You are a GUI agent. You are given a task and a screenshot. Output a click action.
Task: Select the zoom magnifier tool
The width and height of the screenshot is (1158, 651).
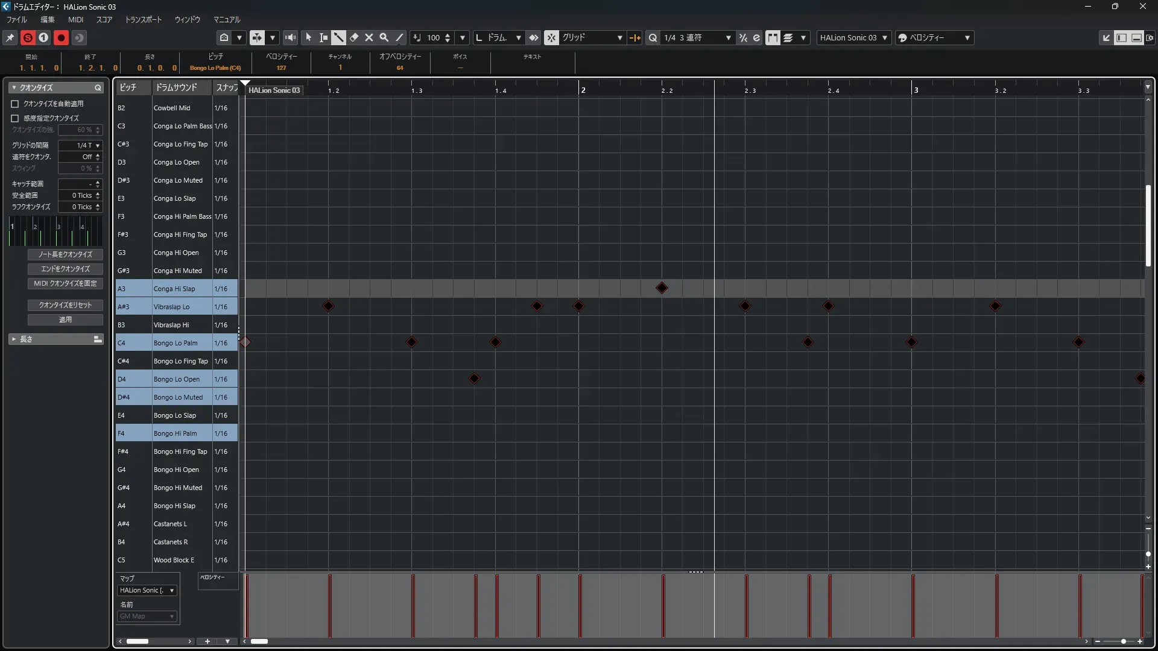(x=384, y=37)
